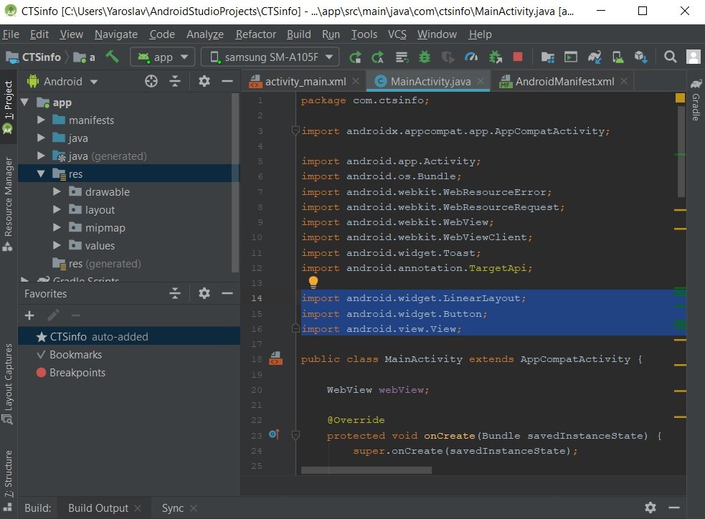Close the Build Output tab
Screen dimensions: 705x519
[x=138, y=508]
